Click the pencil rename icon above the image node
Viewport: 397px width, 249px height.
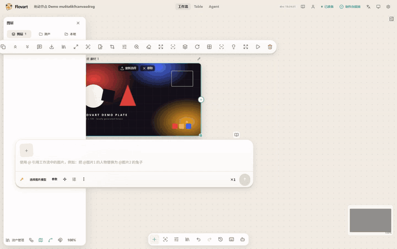(198, 59)
